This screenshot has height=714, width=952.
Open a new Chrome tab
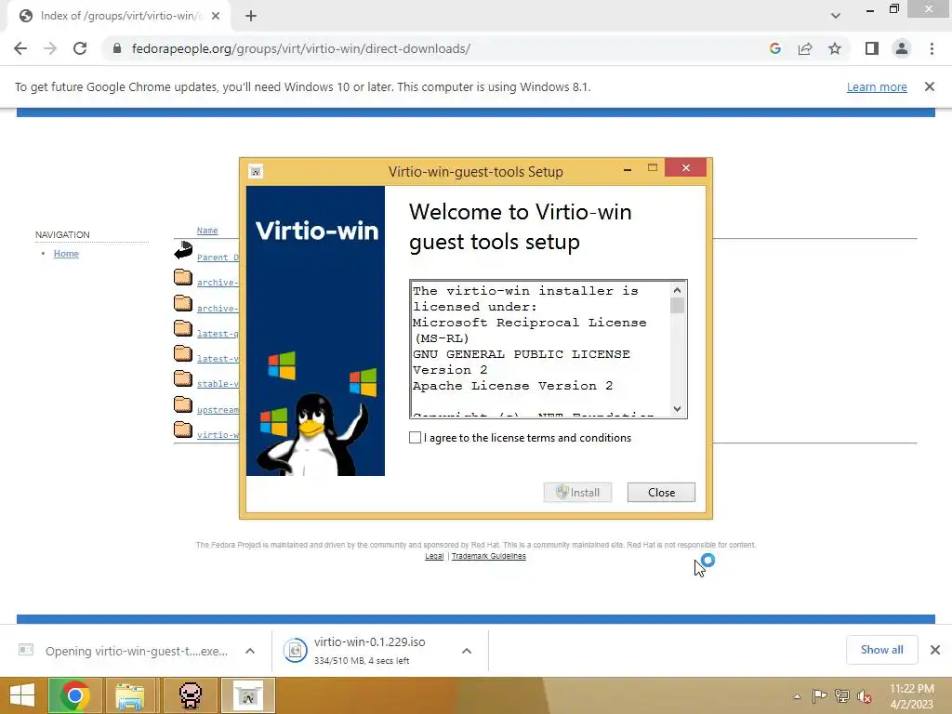pos(251,16)
